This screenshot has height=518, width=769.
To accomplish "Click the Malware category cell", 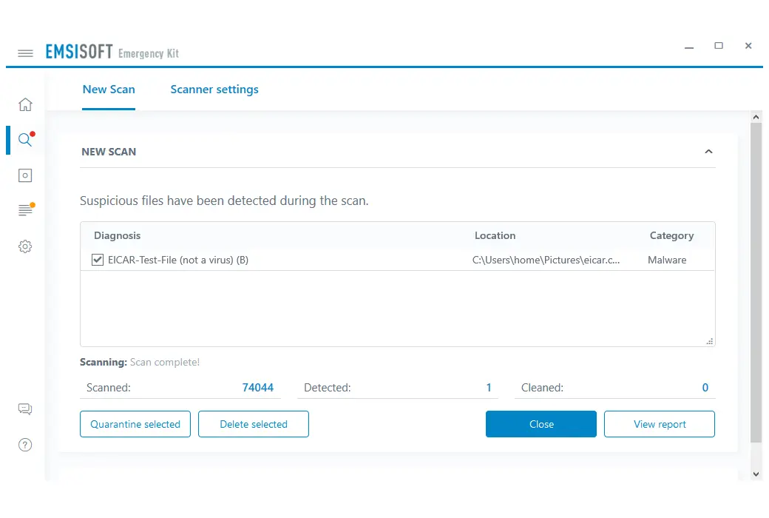I will click(667, 260).
